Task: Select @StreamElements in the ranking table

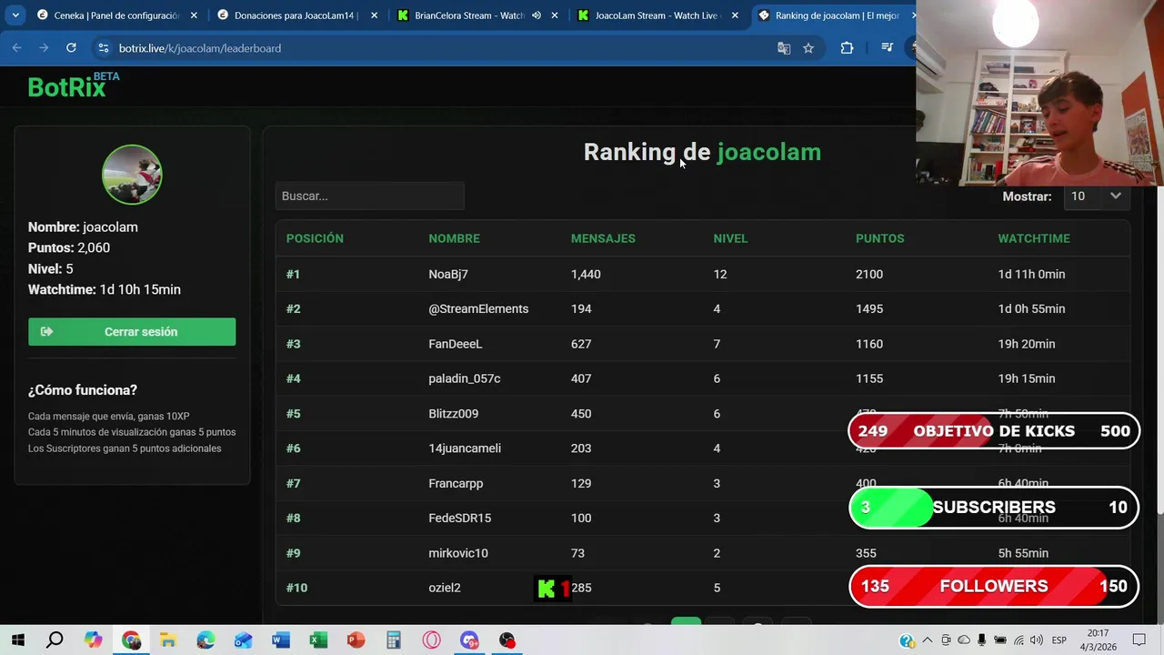Action: (478, 308)
